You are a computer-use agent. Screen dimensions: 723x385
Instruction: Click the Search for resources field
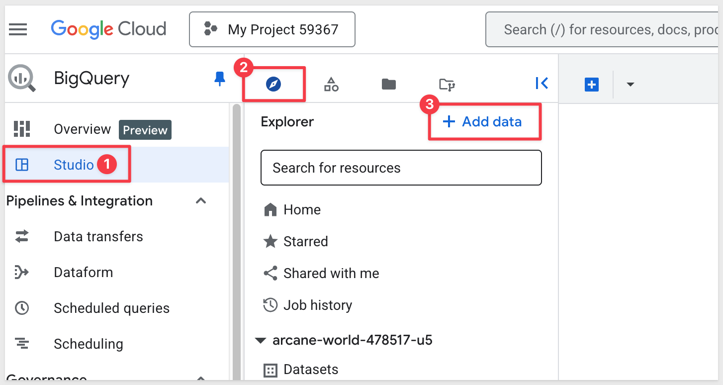point(401,168)
